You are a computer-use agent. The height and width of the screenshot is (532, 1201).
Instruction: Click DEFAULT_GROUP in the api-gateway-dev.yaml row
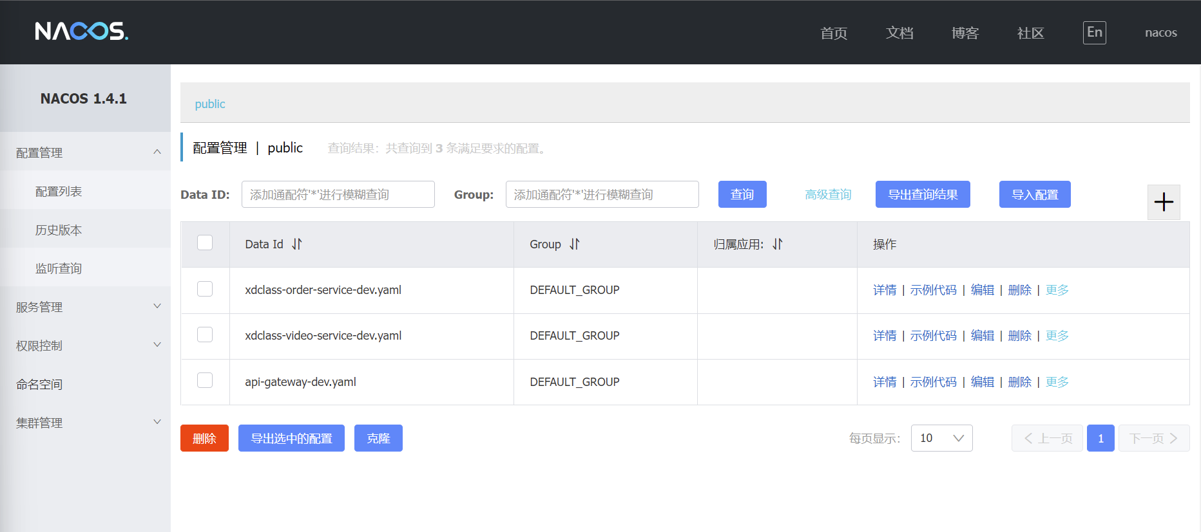point(575,382)
